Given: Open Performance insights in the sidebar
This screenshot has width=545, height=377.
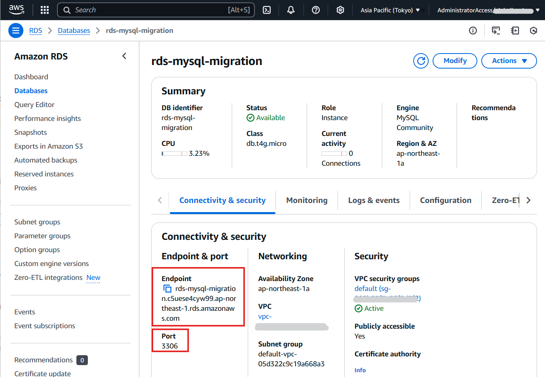Looking at the screenshot, I should (x=47, y=119).
